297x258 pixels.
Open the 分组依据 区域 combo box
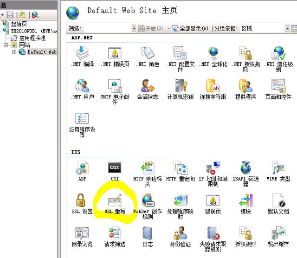click(x=265, y=29)
